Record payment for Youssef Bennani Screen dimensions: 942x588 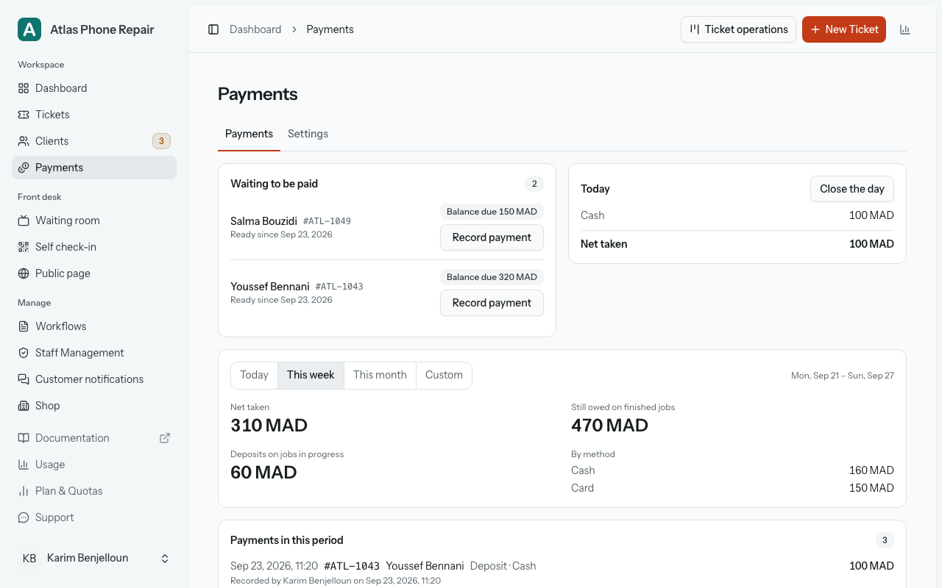(x=492, y=303)
